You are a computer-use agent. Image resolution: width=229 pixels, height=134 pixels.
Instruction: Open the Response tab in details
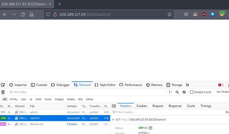(175, 106)
